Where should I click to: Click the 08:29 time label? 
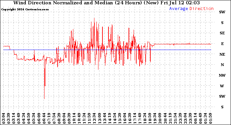pos(59,118)
